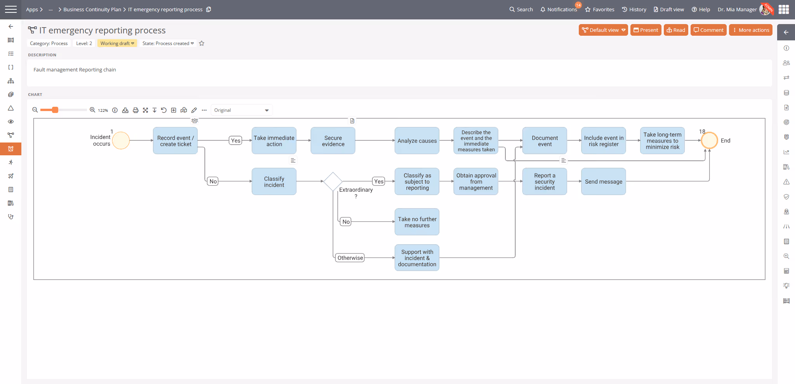
Task: Click the description text Fault management Reporting chain
Action: pos(75,70)
